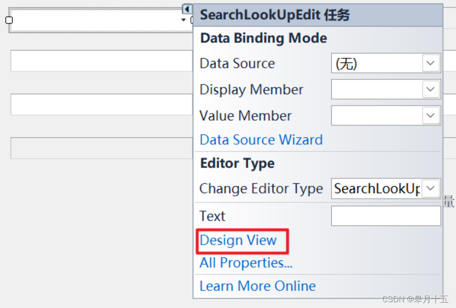Click the Data Source combo box value
Screen dimensions: 456x308
tap(377, 63)
